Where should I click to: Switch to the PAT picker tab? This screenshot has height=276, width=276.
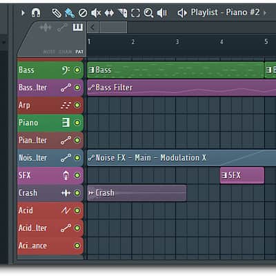(79, 52)
